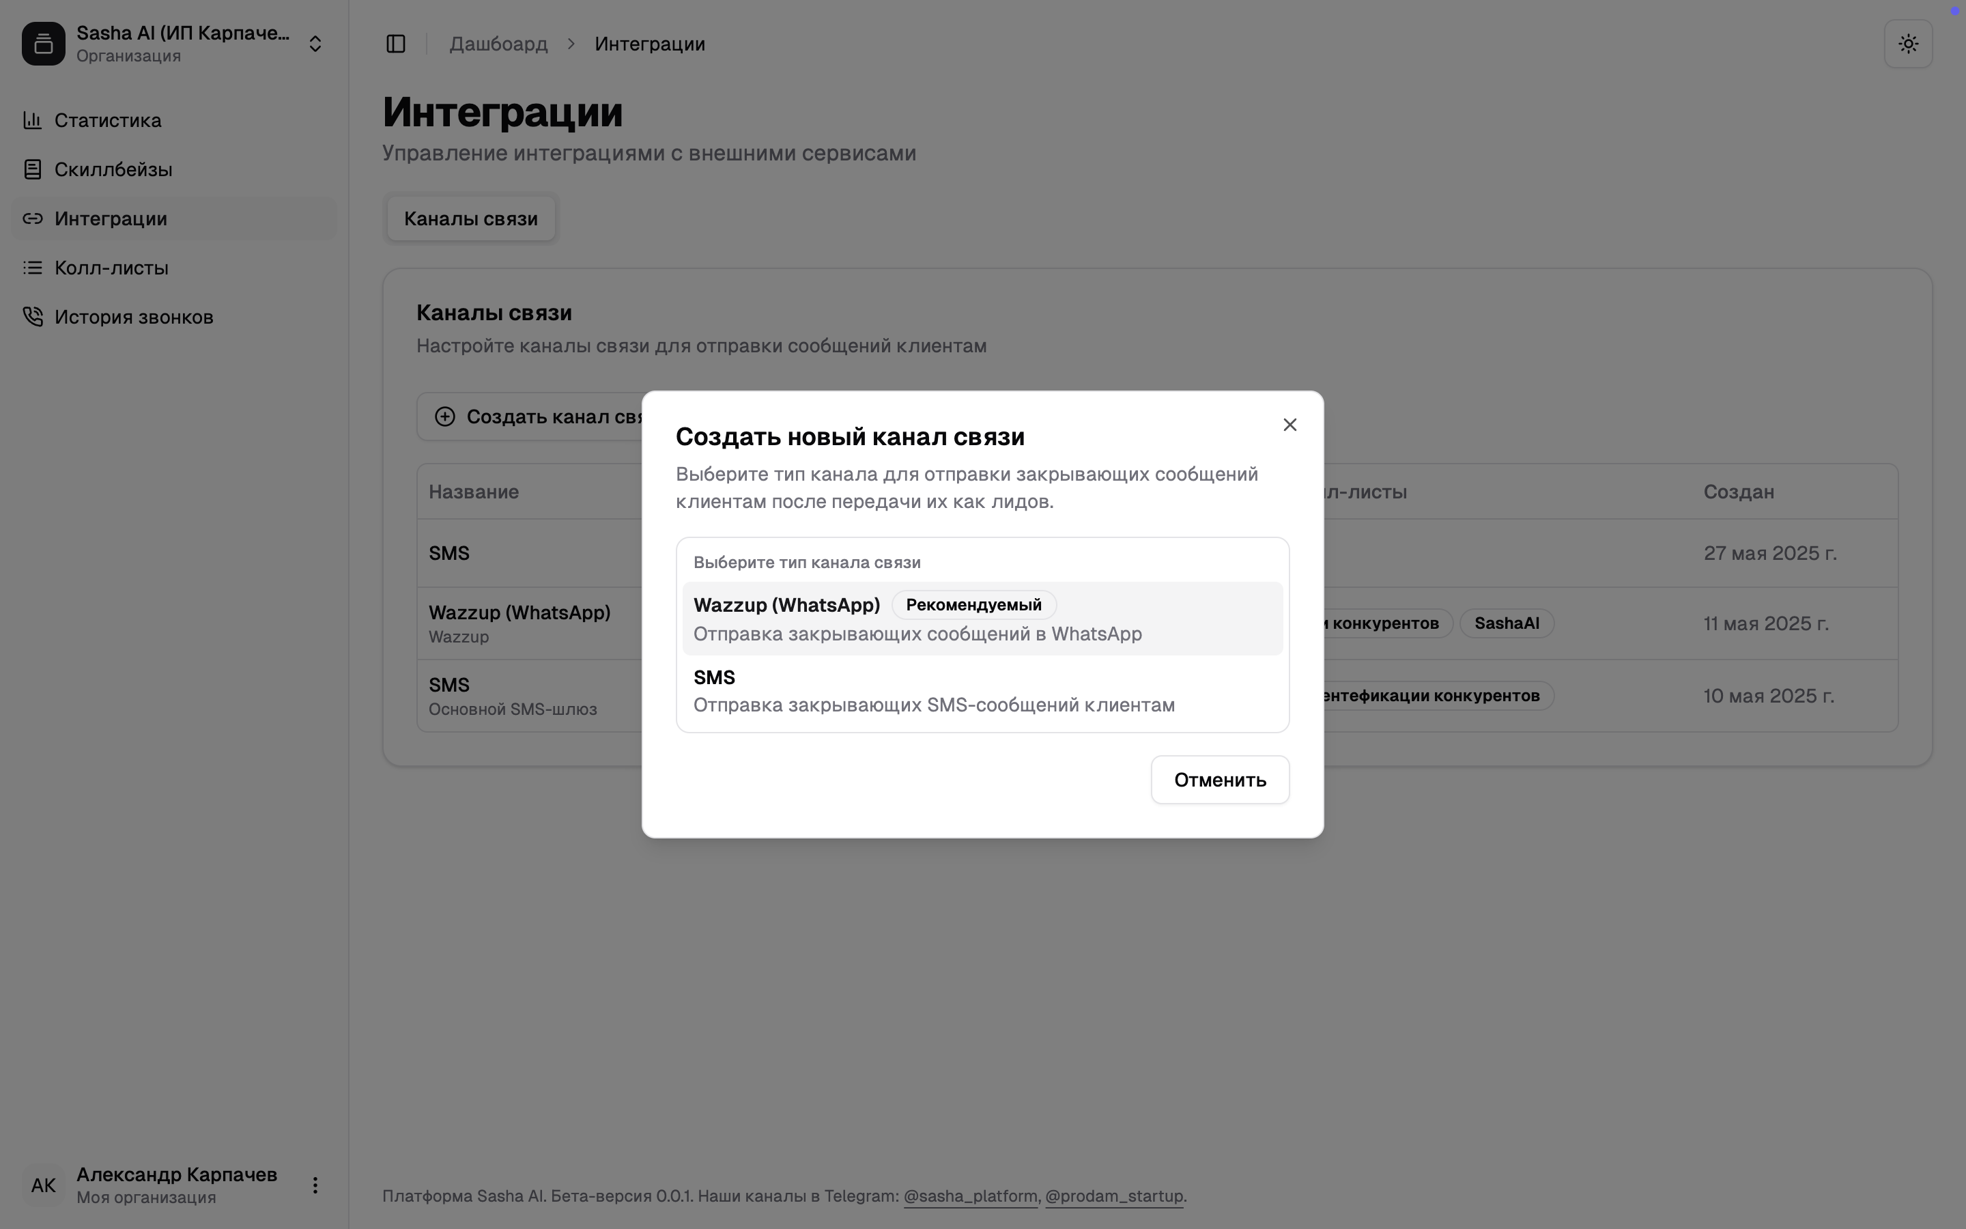Image resolution: width=1966 pixels, height=1229 pixels.
Task: Click the Integrations link icon in sidebar
Action: pyautogui.click(x=33, y=218)
